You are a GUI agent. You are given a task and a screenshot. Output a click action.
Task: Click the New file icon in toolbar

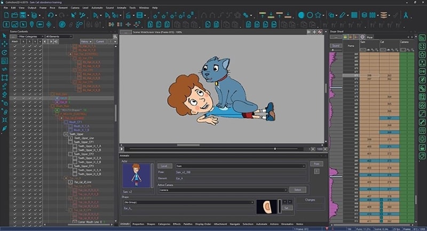(6, 15)
